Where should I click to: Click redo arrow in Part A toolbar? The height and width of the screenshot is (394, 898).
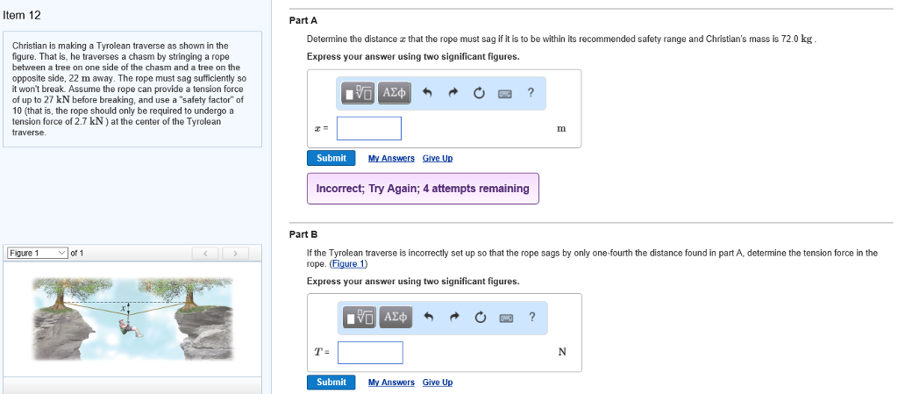(x=454, y=93)
